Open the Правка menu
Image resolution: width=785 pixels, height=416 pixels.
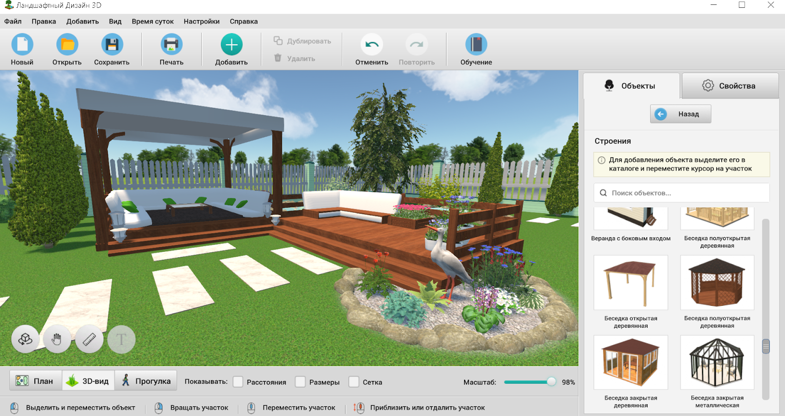pyautogui.click(x=44, y=22)
